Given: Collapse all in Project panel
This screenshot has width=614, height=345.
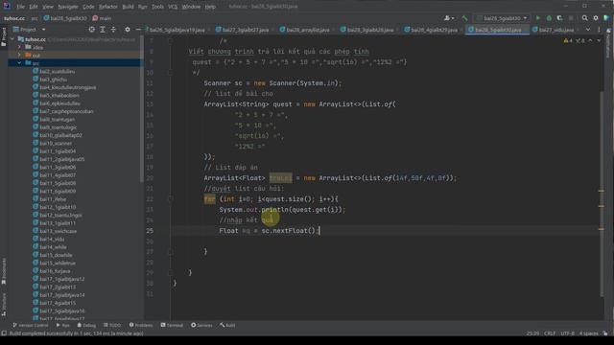Looking at the screenshot, I should [x=113, y=30].
